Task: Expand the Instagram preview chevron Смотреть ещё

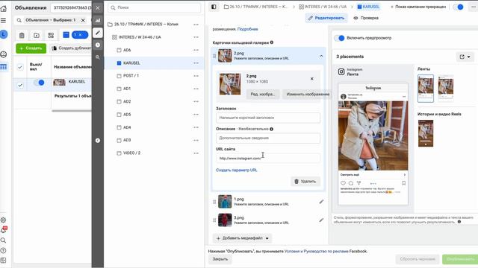Action: pos(405,175)
